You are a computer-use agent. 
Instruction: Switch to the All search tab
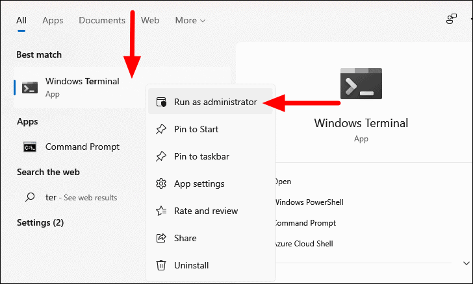tap(21, 20)
